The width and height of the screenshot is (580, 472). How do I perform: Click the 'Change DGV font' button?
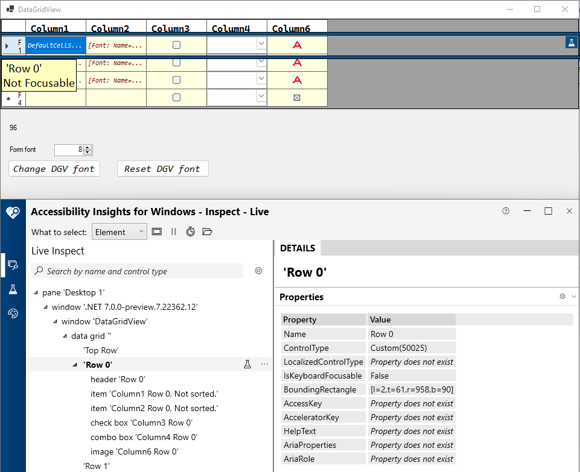tap(54, 168)
